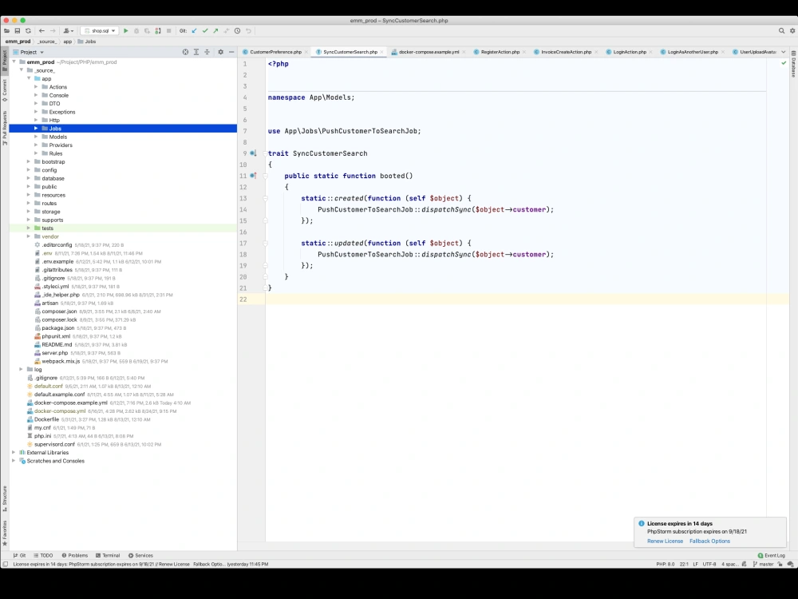Click Run with Coverage icon
This screenshot has width=798, height=599.
(x=147, y=31)
